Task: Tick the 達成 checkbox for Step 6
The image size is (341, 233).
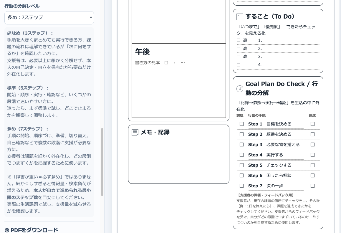Action: pos(312,176)
